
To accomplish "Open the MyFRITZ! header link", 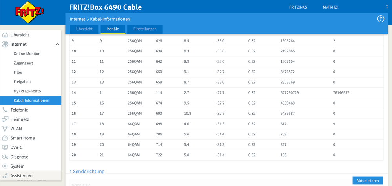I will pos(330,7).
